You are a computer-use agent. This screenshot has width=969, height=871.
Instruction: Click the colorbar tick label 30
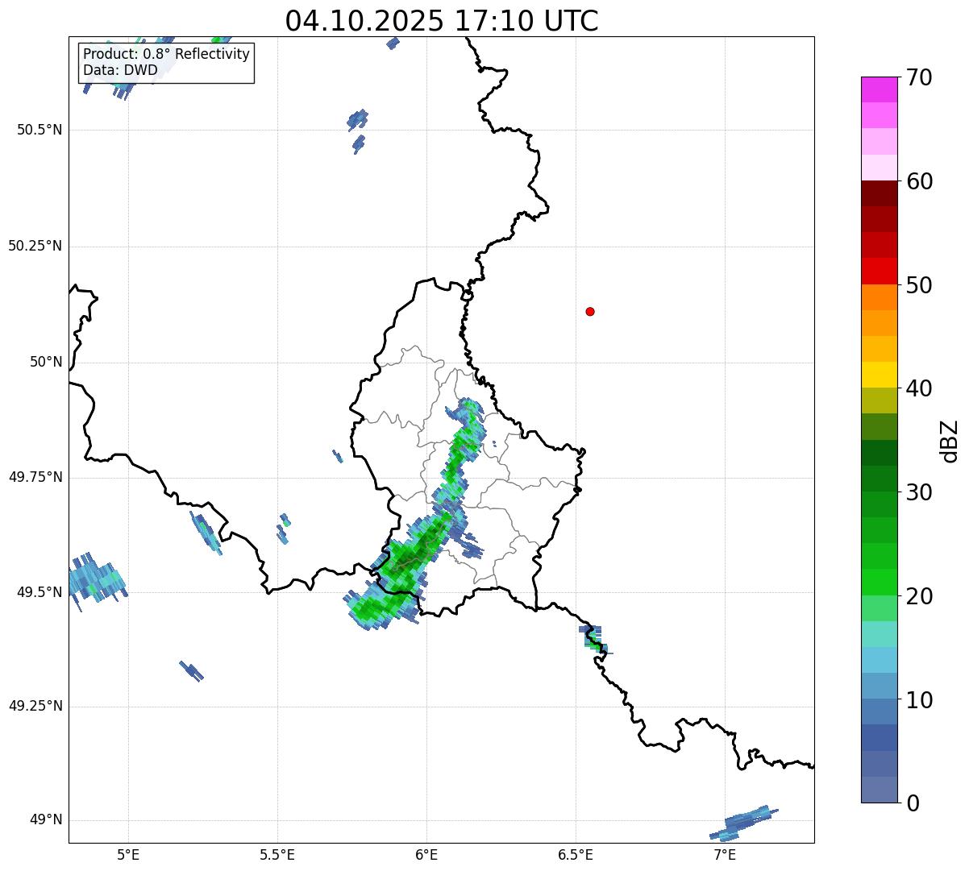click(919, 492)
